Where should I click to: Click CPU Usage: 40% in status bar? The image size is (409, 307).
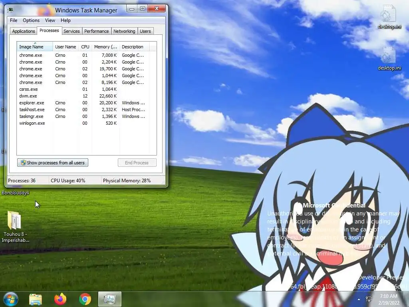(x=68, y=180)
